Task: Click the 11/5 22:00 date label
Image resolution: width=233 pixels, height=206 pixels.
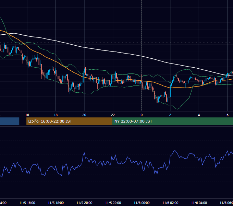Action: click(113, 203)
